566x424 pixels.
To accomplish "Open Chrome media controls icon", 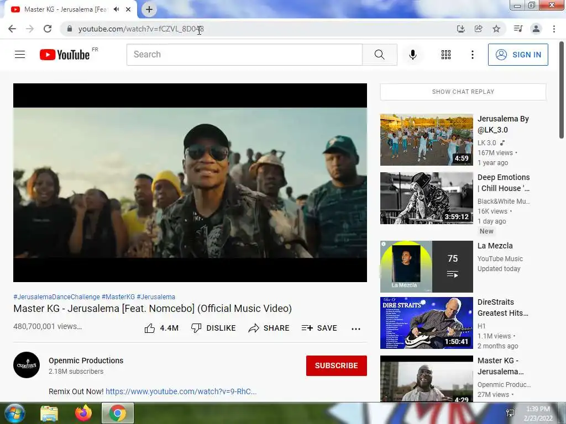I will (518, 29).
